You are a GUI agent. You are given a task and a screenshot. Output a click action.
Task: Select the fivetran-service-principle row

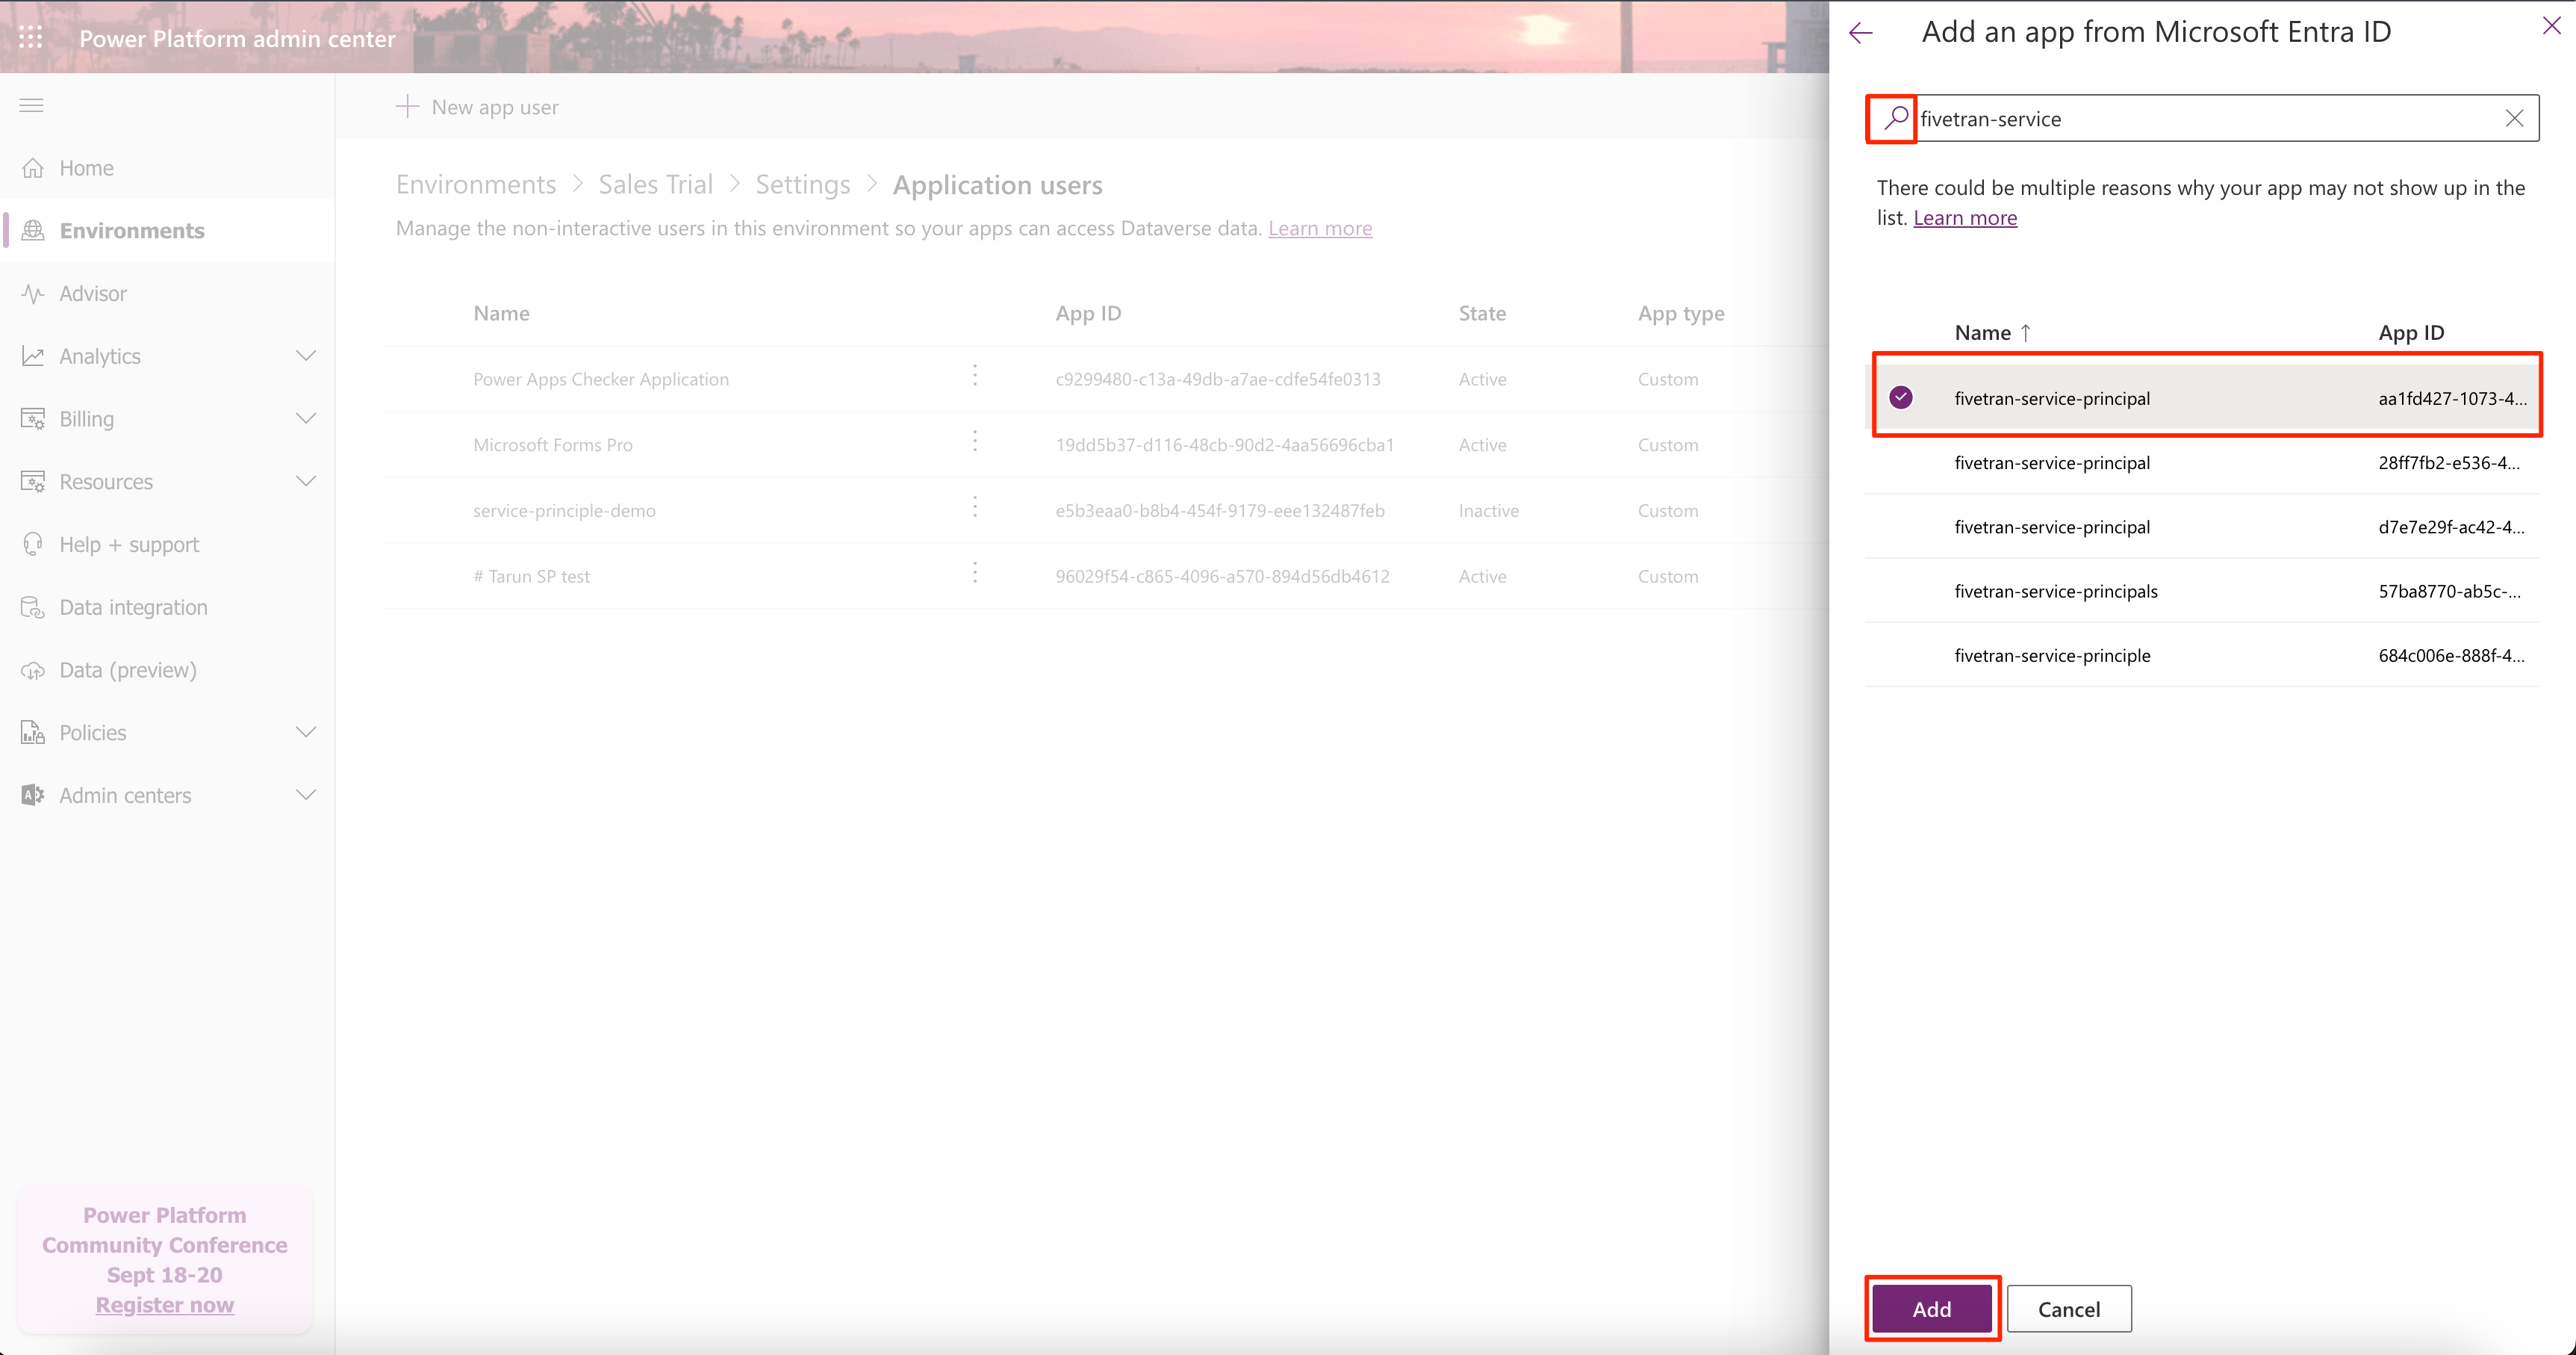[x=2202, y=654]
